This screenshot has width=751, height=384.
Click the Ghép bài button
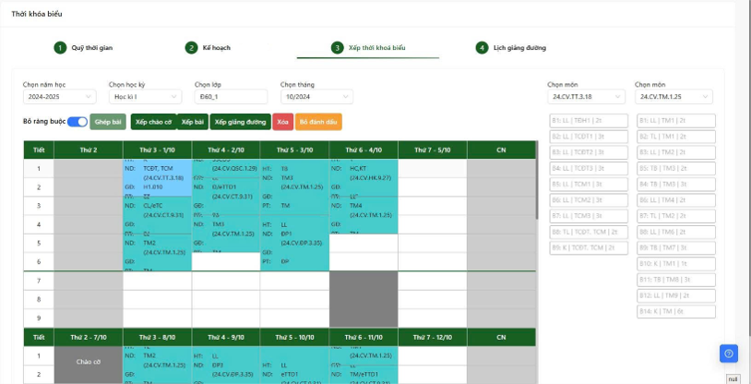coord(108,122)
